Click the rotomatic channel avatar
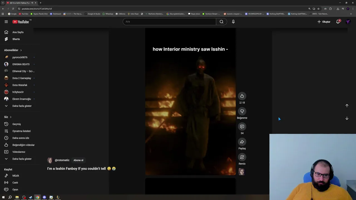Screen dimensions: 356x200 point(50,160)
